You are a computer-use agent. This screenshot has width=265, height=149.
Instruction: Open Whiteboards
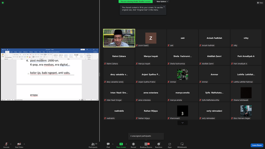tap(182, 145)
